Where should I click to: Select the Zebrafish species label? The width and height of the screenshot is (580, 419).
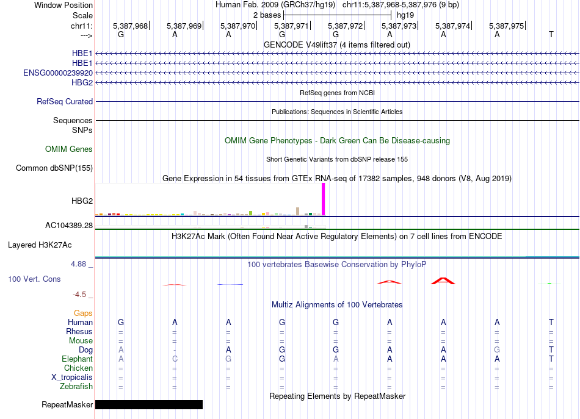[76, 386]
